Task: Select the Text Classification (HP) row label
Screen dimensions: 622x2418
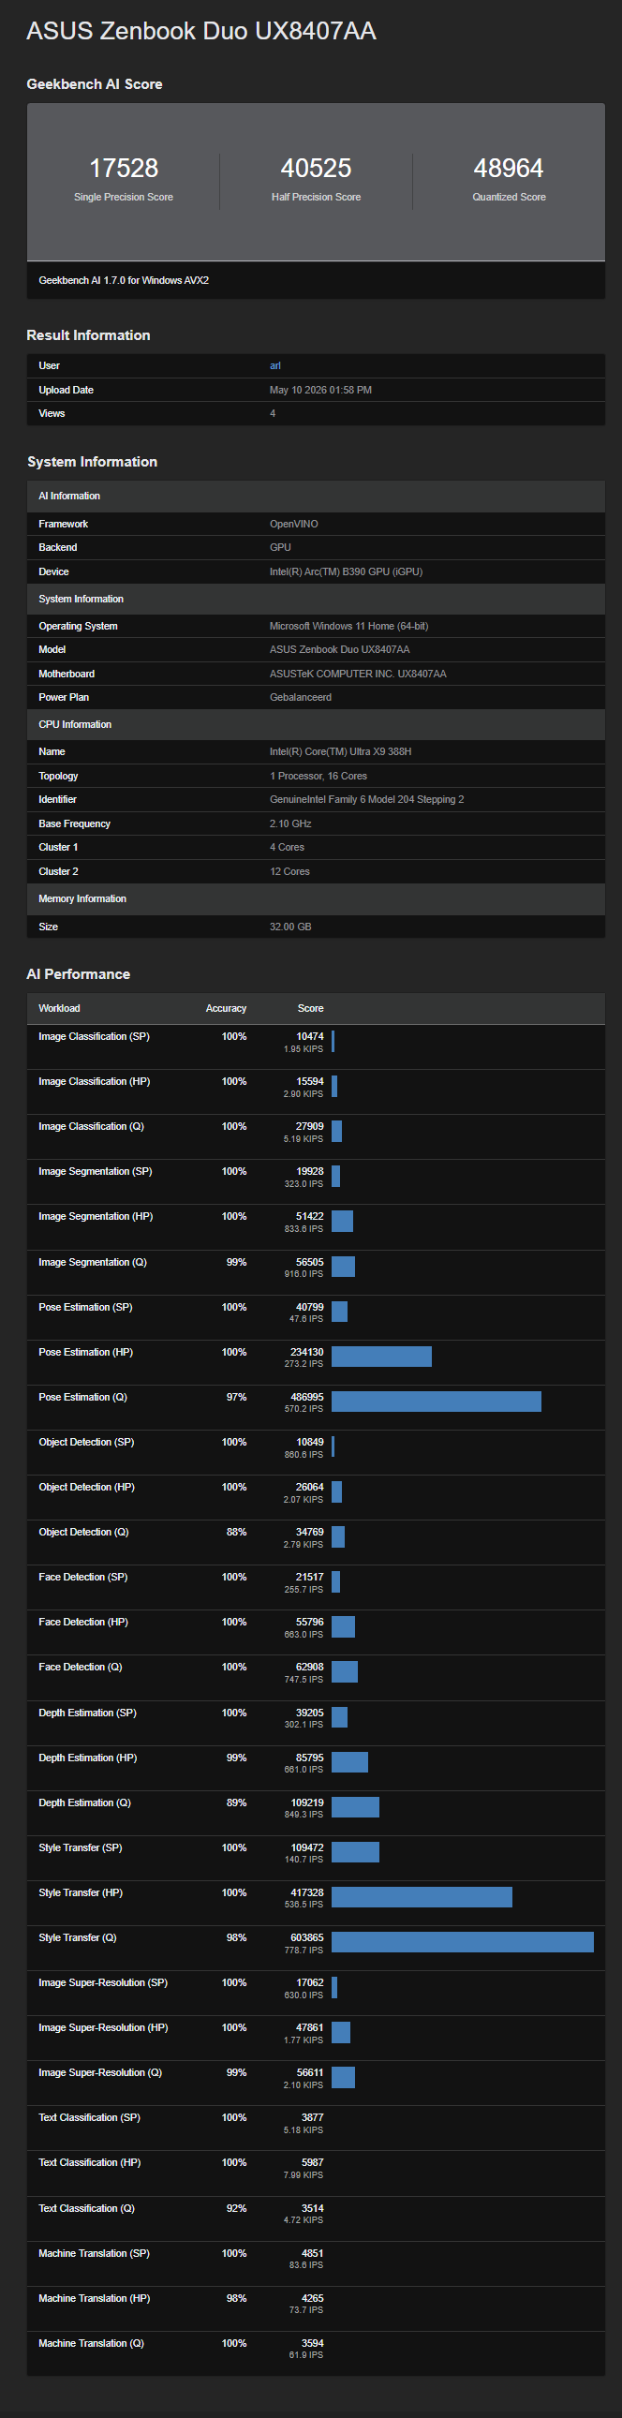Action: [x=90, y=2162]
